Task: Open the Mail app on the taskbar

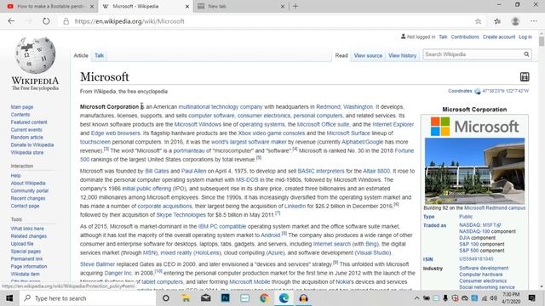Action: point(206,298)
